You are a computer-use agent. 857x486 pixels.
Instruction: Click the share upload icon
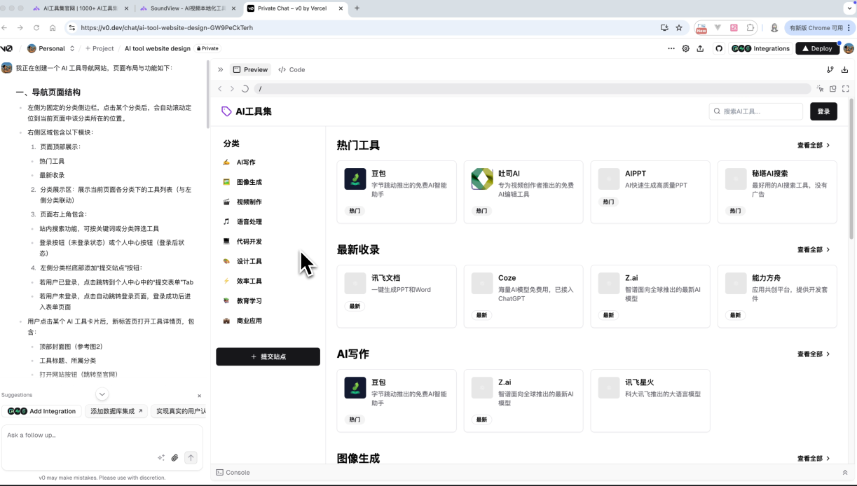click(700, 48)
